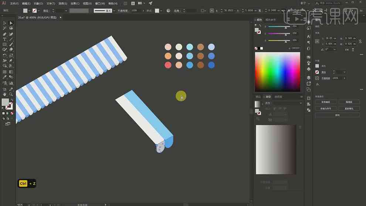Set paint mode to Color in toolbar
The image size is (366, 206).
tap(3, 113)
